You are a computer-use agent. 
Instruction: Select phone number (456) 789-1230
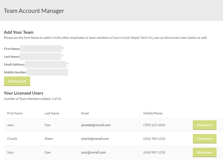(x=154, y=139)
